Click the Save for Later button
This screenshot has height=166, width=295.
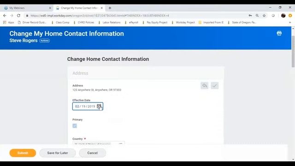(58, 153)
